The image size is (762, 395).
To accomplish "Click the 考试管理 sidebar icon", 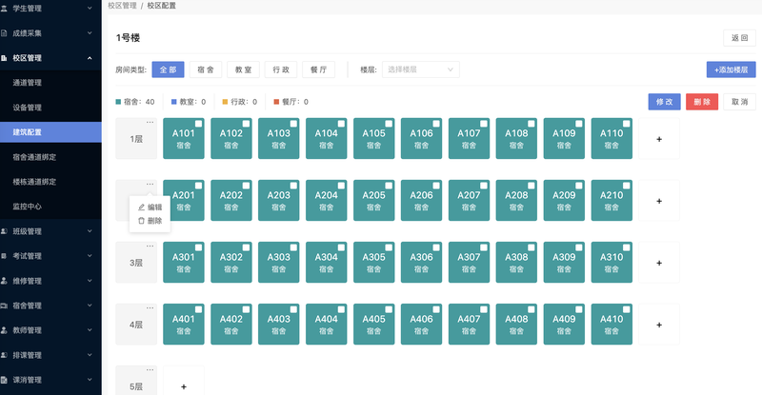I will click(4, 256).
